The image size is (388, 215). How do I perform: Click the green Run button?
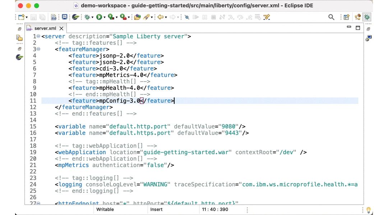[99, 17]
